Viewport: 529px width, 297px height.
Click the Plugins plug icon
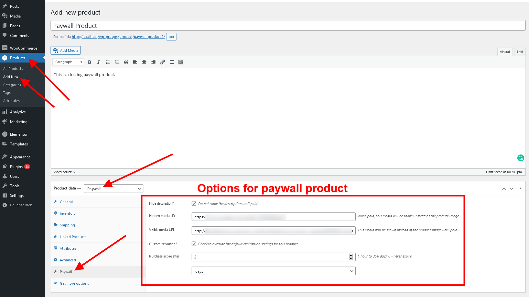click(x=5, y=166)
